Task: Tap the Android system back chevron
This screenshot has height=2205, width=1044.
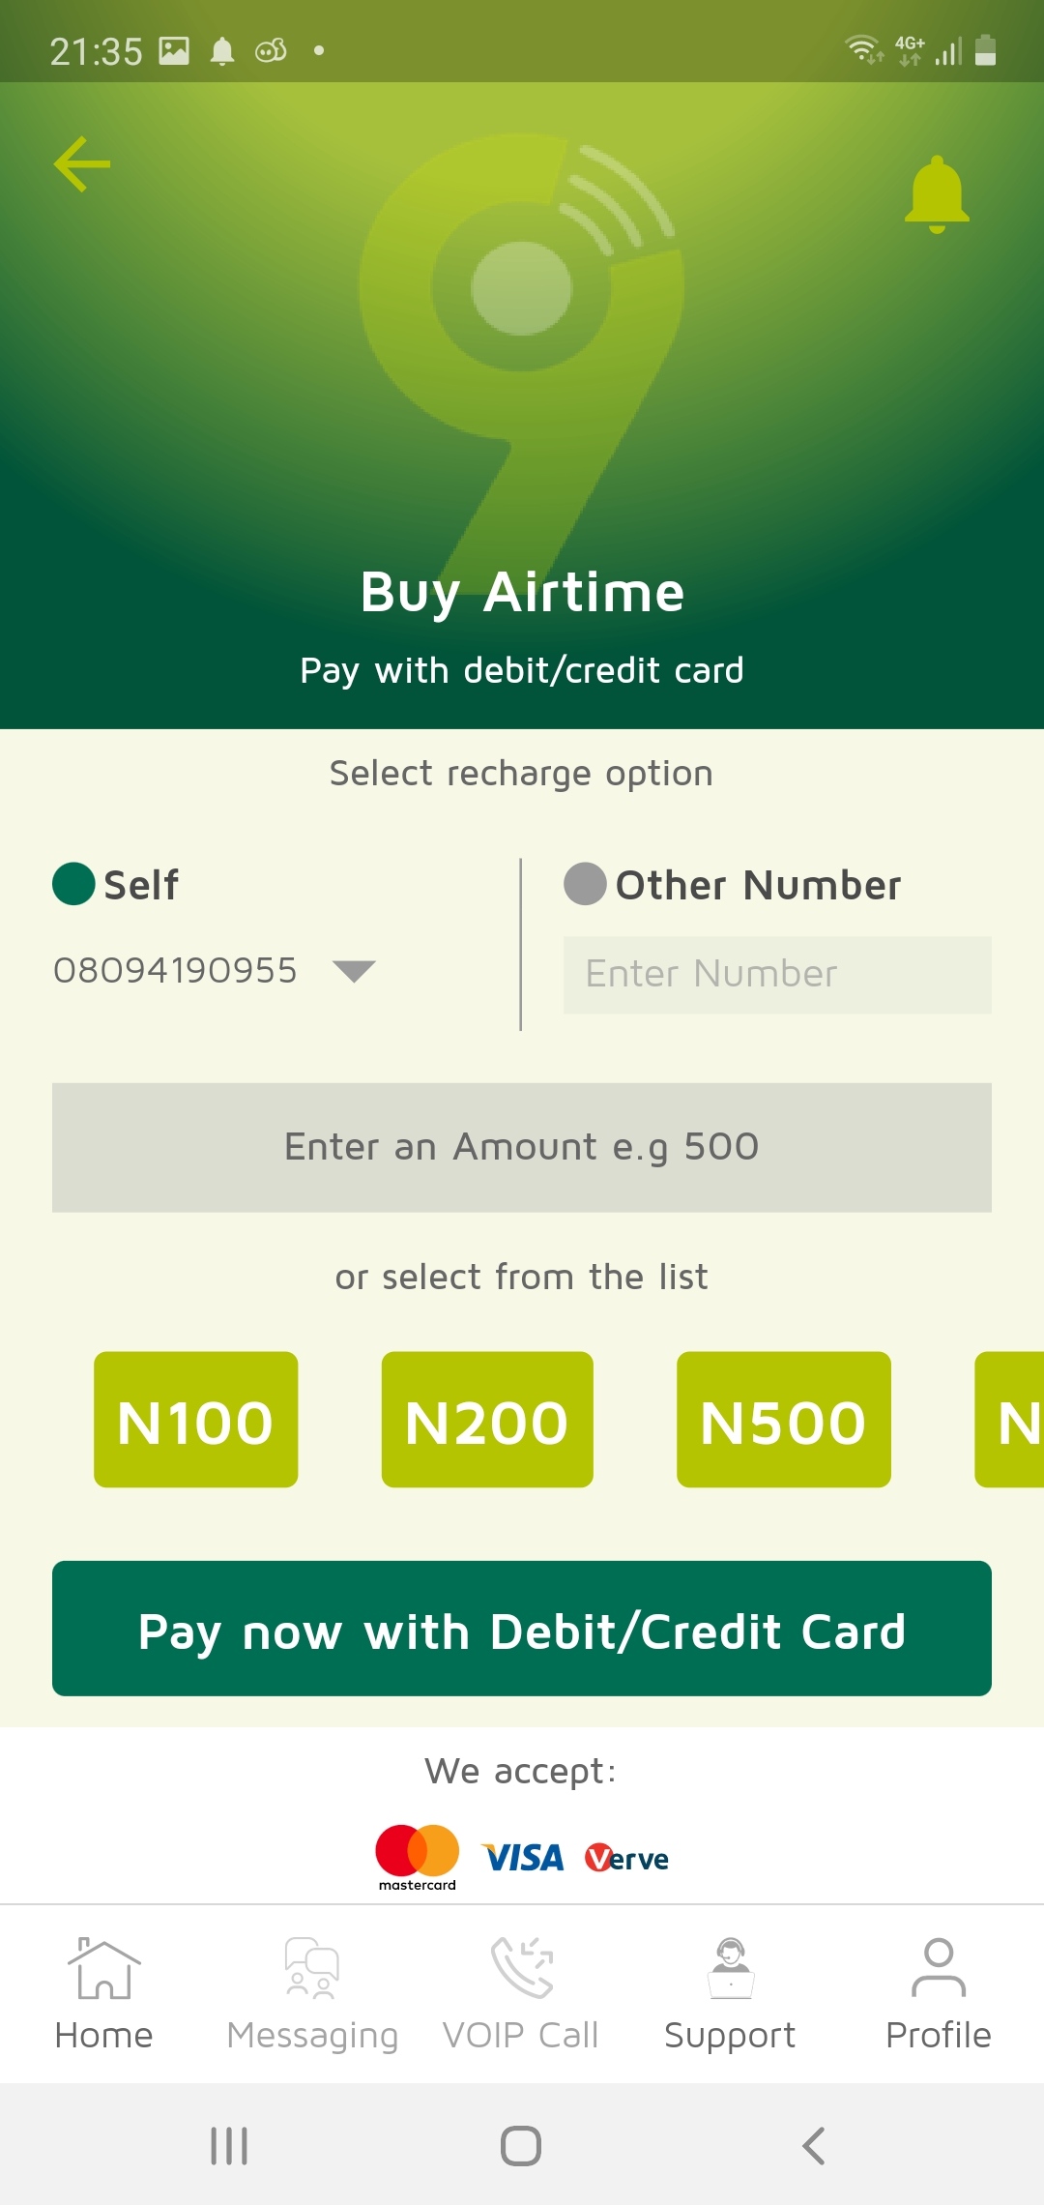Action: pyautogui.click(x=814, y=2146)
